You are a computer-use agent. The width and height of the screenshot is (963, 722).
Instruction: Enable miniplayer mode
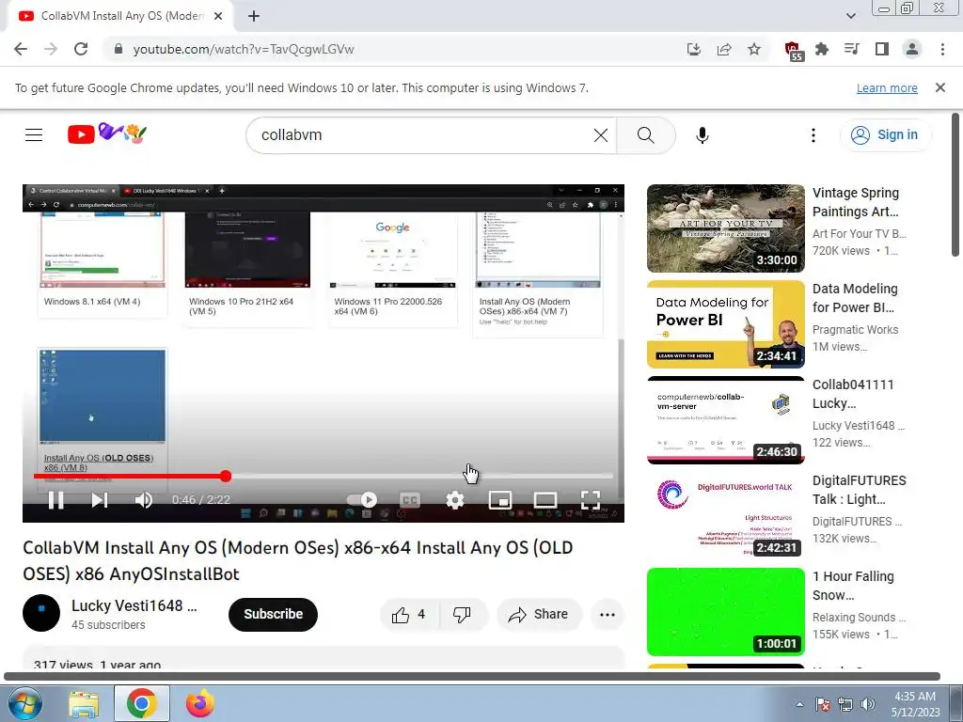click(500, 500)
